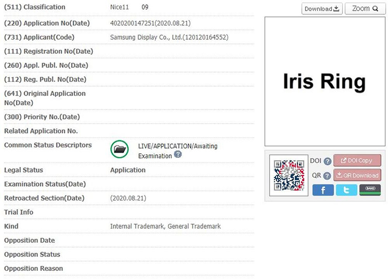Click the LIVE/APPLICATION/Awaiting Examination status text
This screenshot has height=279, width=388.
pyautogui.click(x=178, y=146)
